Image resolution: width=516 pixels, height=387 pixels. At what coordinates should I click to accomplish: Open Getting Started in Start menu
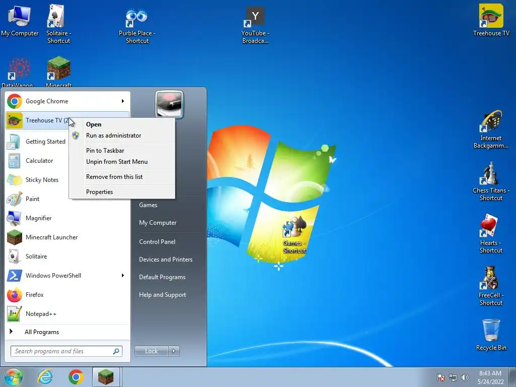[37, 142]
